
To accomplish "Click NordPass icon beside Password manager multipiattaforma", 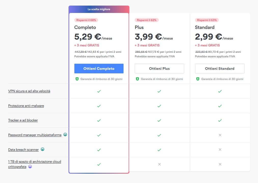I will [x=65, y=135].
